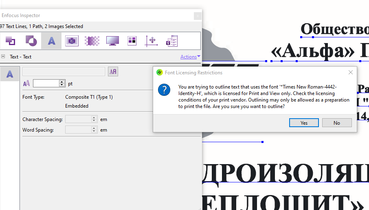Click the 'Word Spacing:' label
This screenshot has height=210, width=369.
pyautogui.click(x=38, y=130)
